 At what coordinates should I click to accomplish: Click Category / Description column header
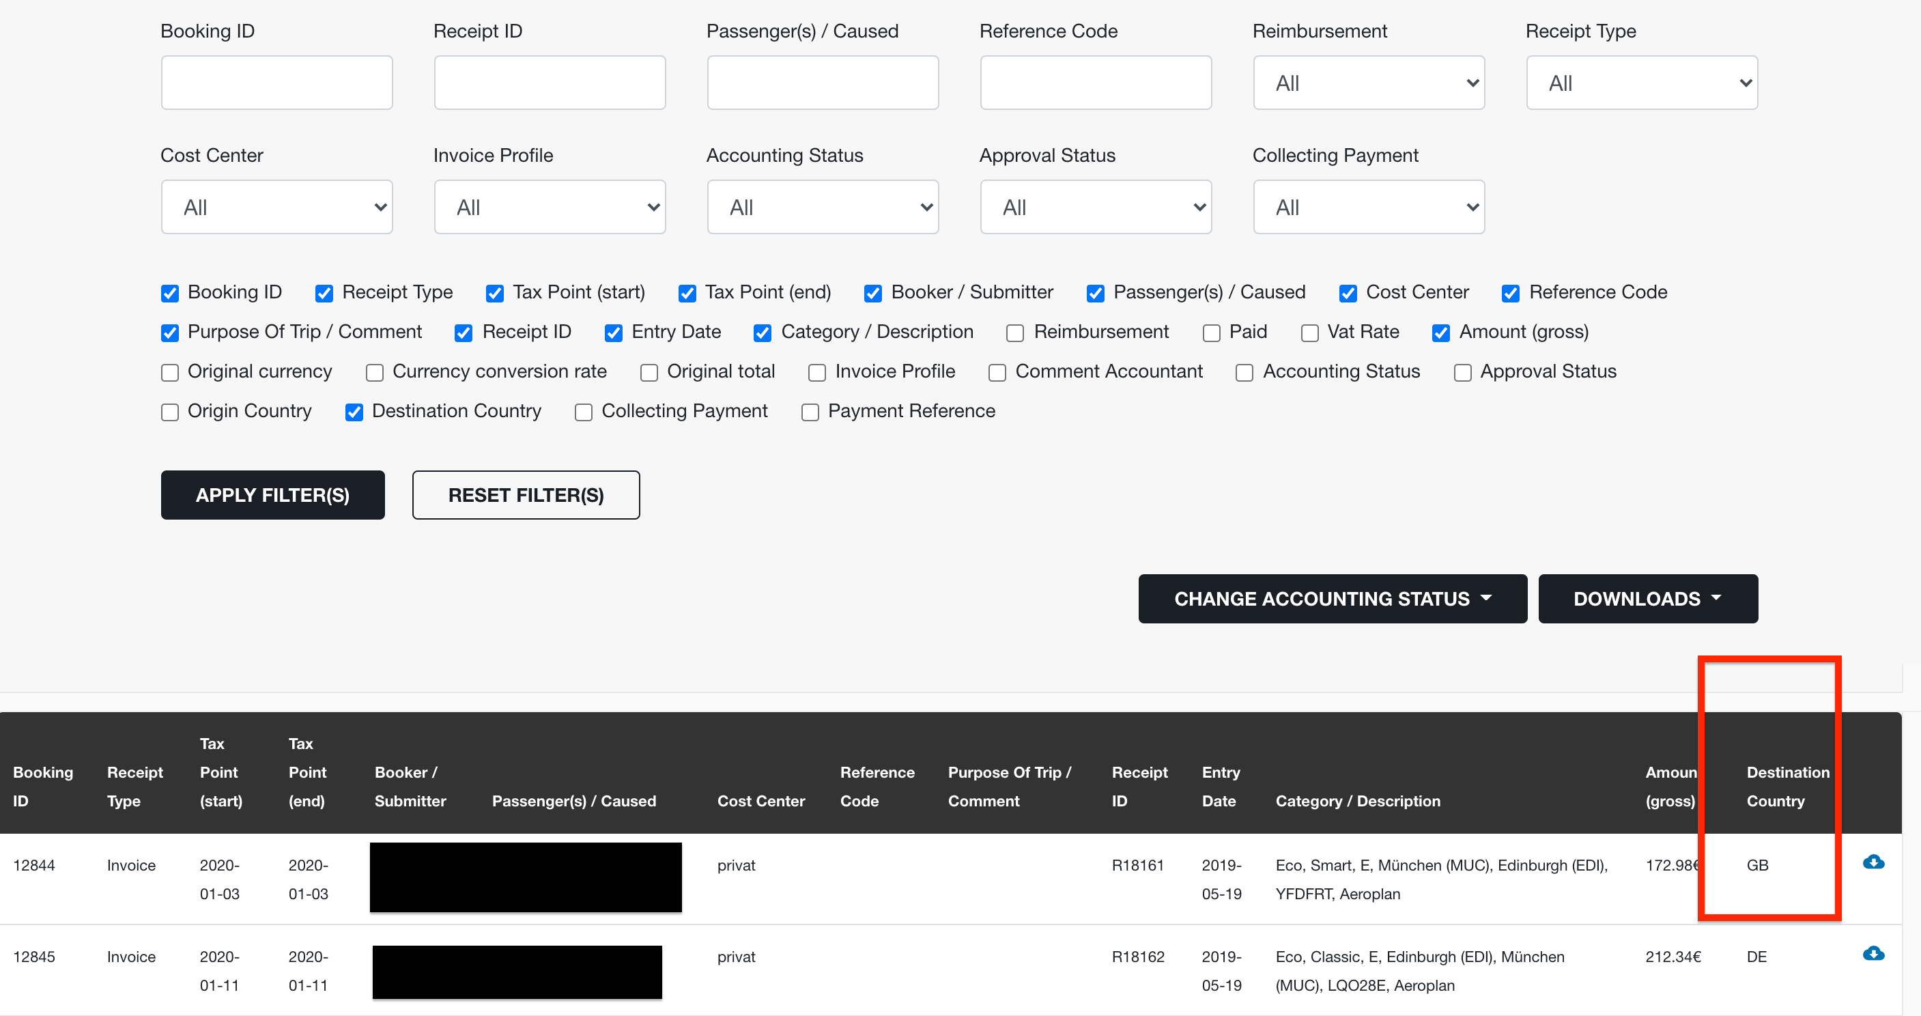tap(1358, 800)
